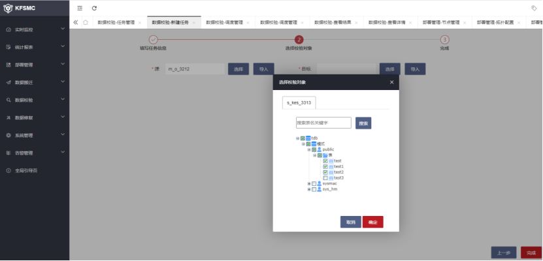Click 选择 button beside the 源 field

tap(239, 69)
